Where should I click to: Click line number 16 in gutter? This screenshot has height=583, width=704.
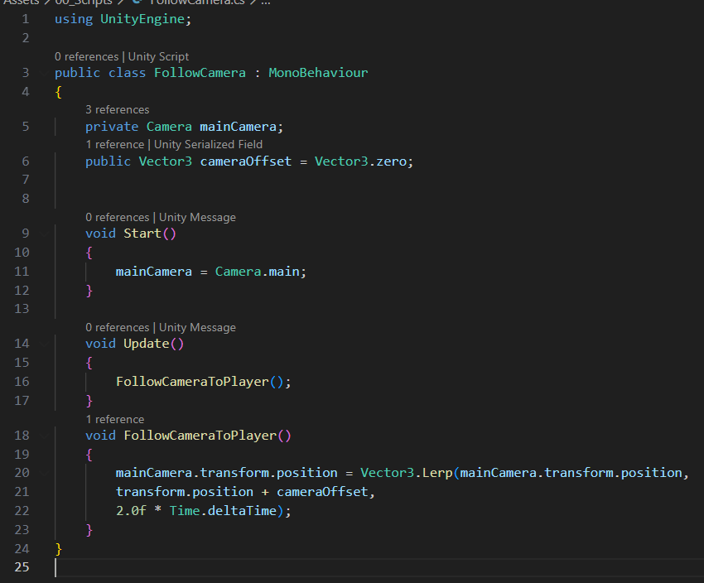pos(22,382)
